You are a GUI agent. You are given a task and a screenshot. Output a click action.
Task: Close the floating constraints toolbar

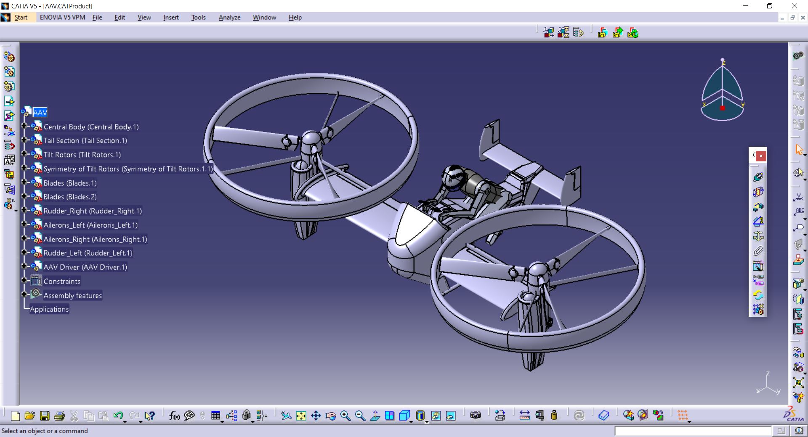[x=761, y=156]
